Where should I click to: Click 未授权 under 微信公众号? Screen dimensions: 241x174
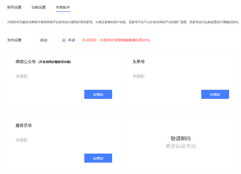(x=22, y=76)
